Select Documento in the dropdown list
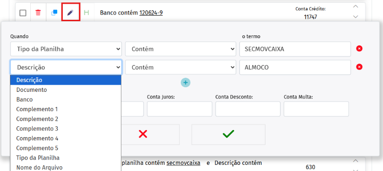The height and width of the screenshot is (171, 383). (66, 90)
